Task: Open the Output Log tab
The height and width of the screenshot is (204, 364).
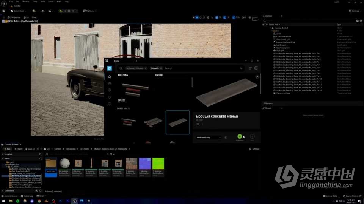Action: 27,196
